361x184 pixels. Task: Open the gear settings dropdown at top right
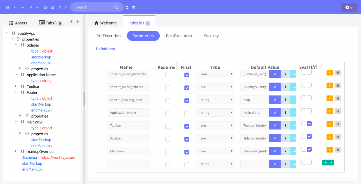pyautogui.click(x=349, y=7)
